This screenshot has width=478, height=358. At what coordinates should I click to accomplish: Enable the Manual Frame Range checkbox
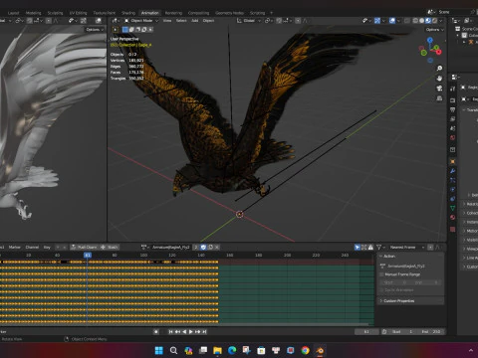coord(381,274)
